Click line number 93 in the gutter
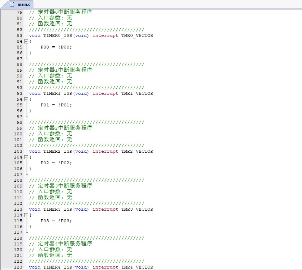This screenshot has height=270, width=302. tap(19, 93)
